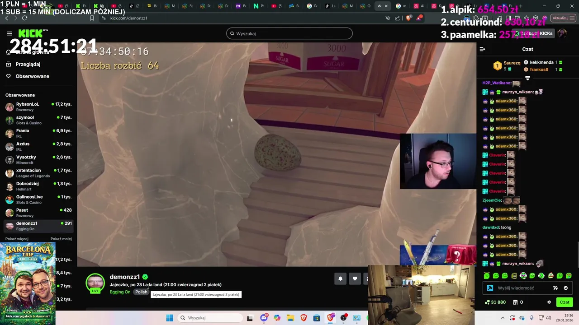579x325 pixels.
Task: Bookmark this page icon
Action: point(92,18)
